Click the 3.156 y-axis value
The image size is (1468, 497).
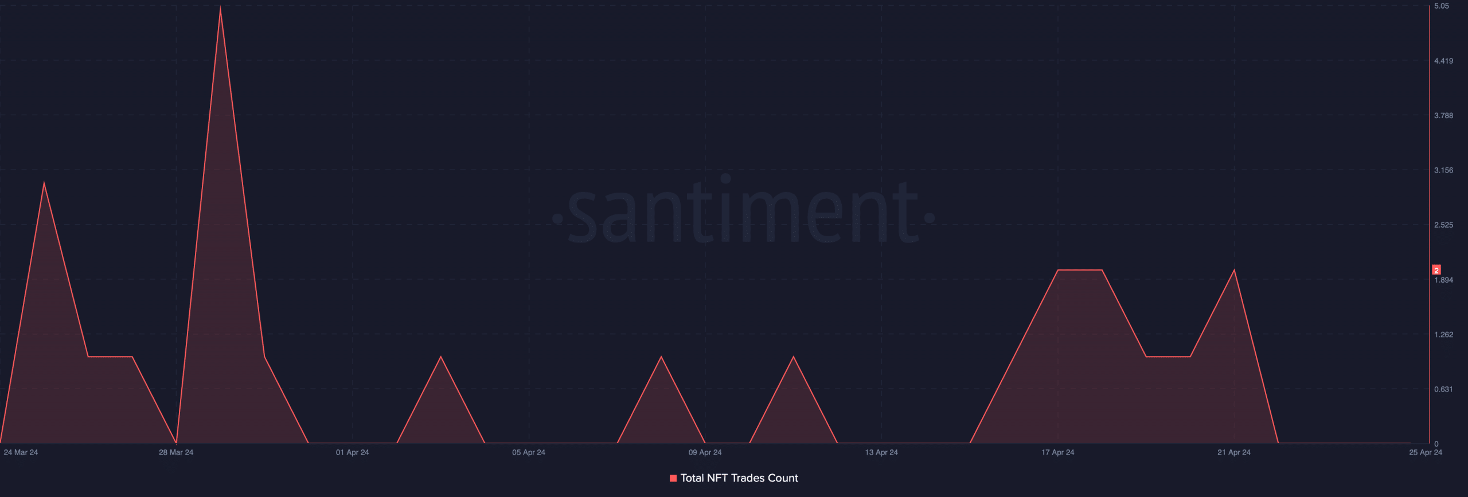[x=1443, y=170]
